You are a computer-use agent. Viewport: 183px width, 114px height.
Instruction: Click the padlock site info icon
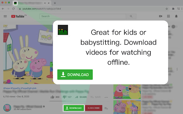point(20,9)
